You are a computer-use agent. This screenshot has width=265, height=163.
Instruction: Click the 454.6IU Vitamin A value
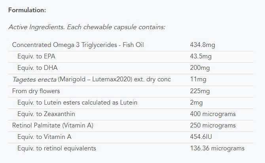pyautogui.click(x=201, y=137)
